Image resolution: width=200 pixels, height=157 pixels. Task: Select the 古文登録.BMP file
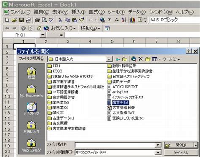[121, 108]
